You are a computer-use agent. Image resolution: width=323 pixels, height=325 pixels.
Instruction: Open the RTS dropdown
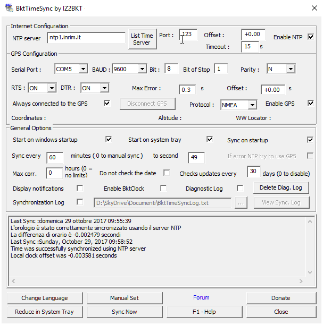52,88
